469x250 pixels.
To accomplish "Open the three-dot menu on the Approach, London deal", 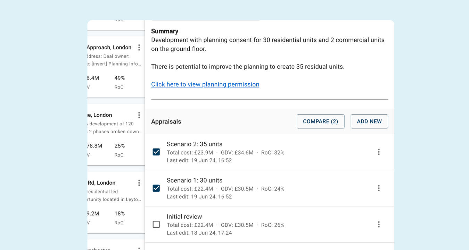I will click(139, 48).
